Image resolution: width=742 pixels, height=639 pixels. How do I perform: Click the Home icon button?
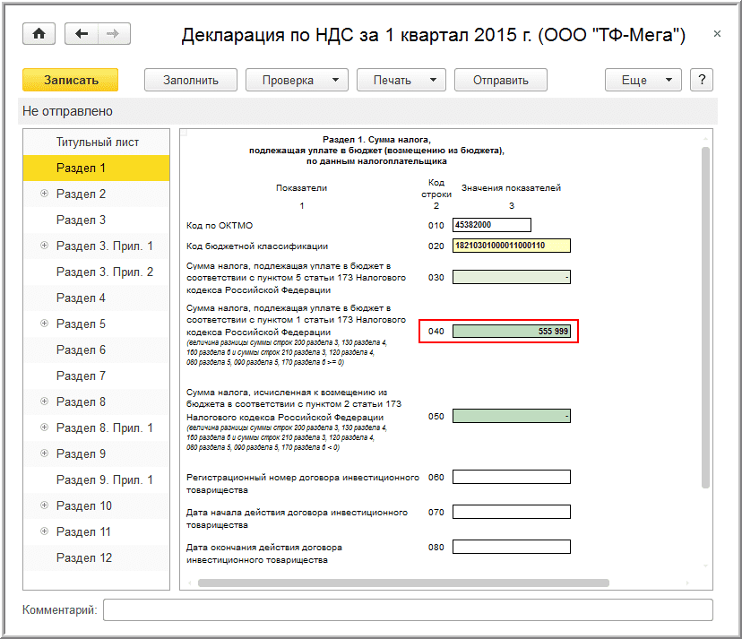39,33
